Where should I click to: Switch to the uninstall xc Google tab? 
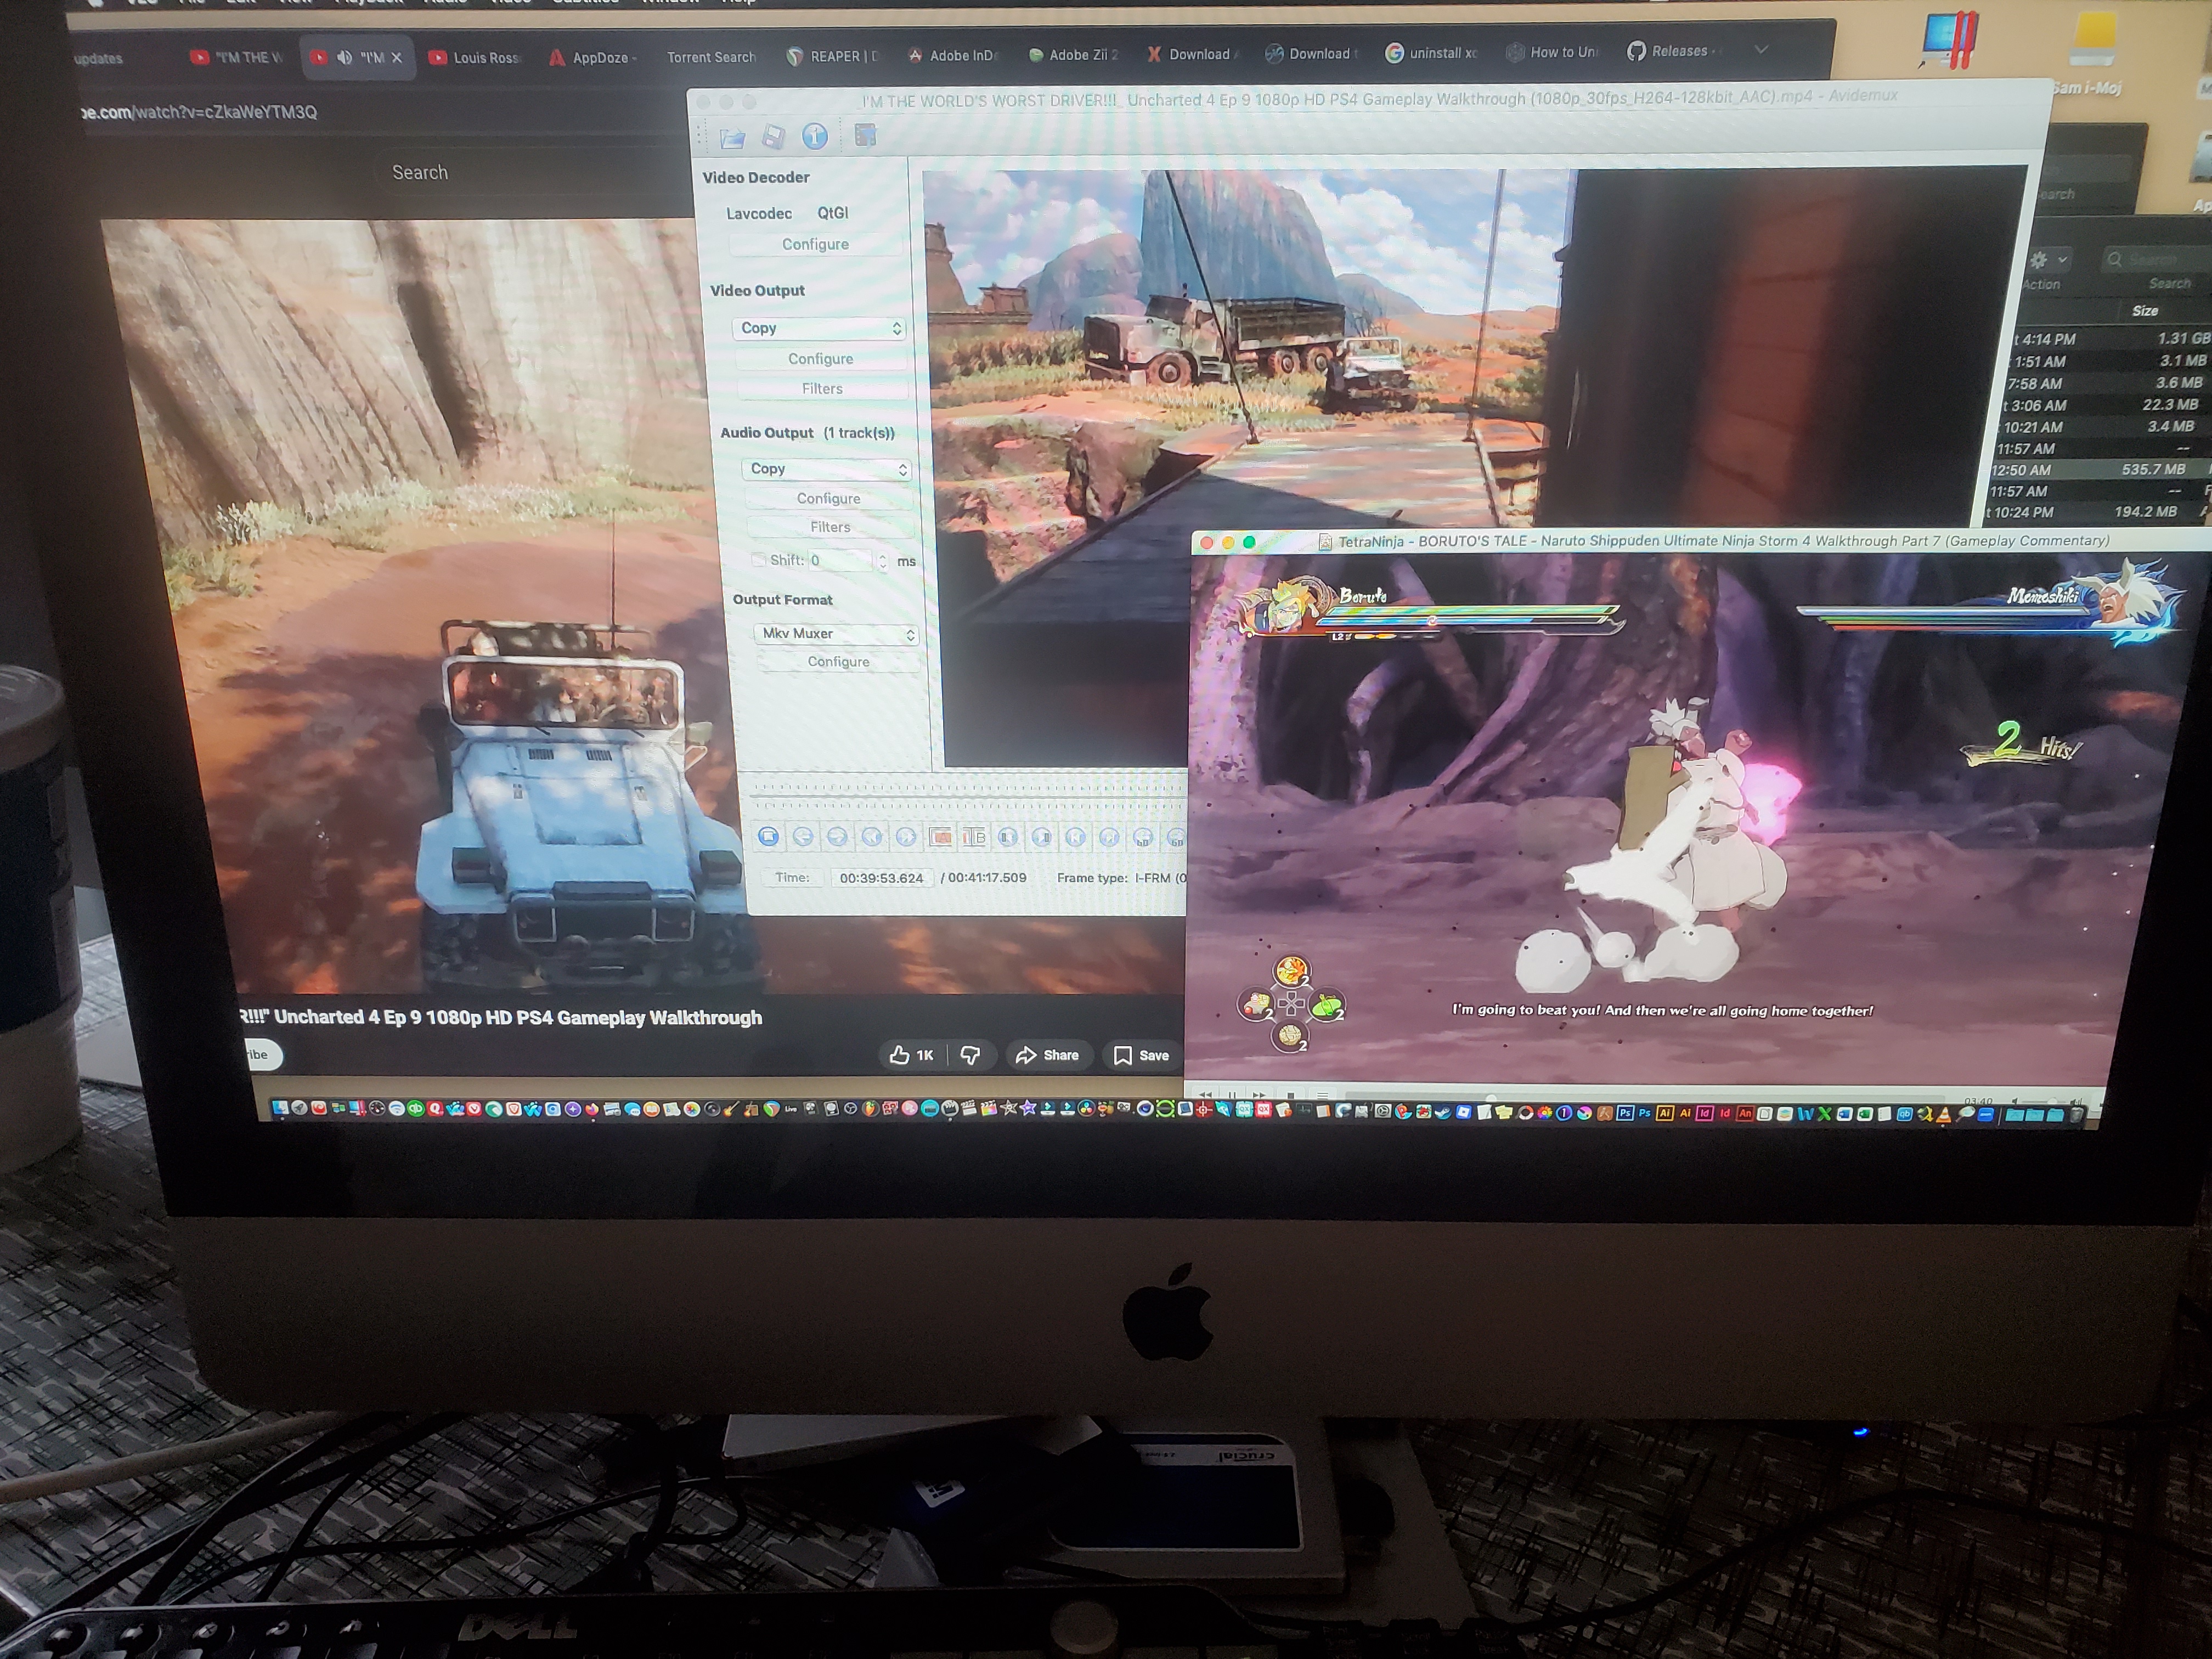tap(1431, 52)
